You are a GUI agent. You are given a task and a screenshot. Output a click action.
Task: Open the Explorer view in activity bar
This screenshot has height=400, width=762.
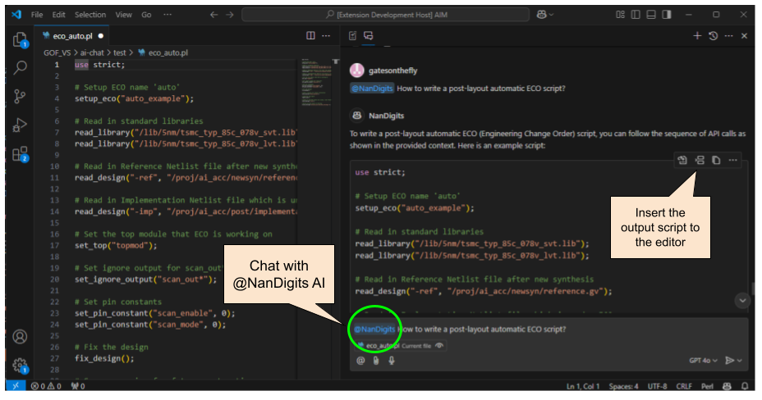[20, 39]
